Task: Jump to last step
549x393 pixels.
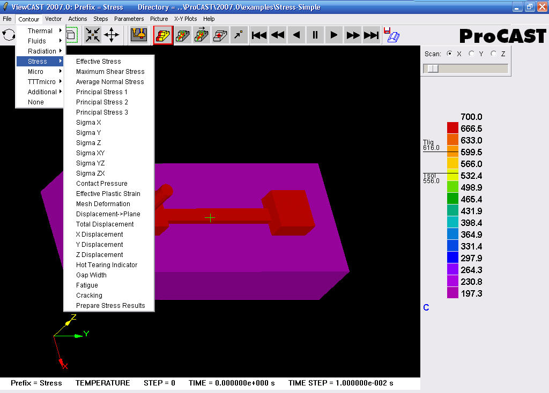Action: (x=371, y=35)
